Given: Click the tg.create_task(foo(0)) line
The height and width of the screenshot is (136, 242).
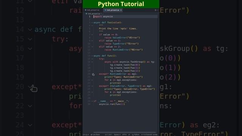Looking at the screenshot, I should (x=125, y=65).
